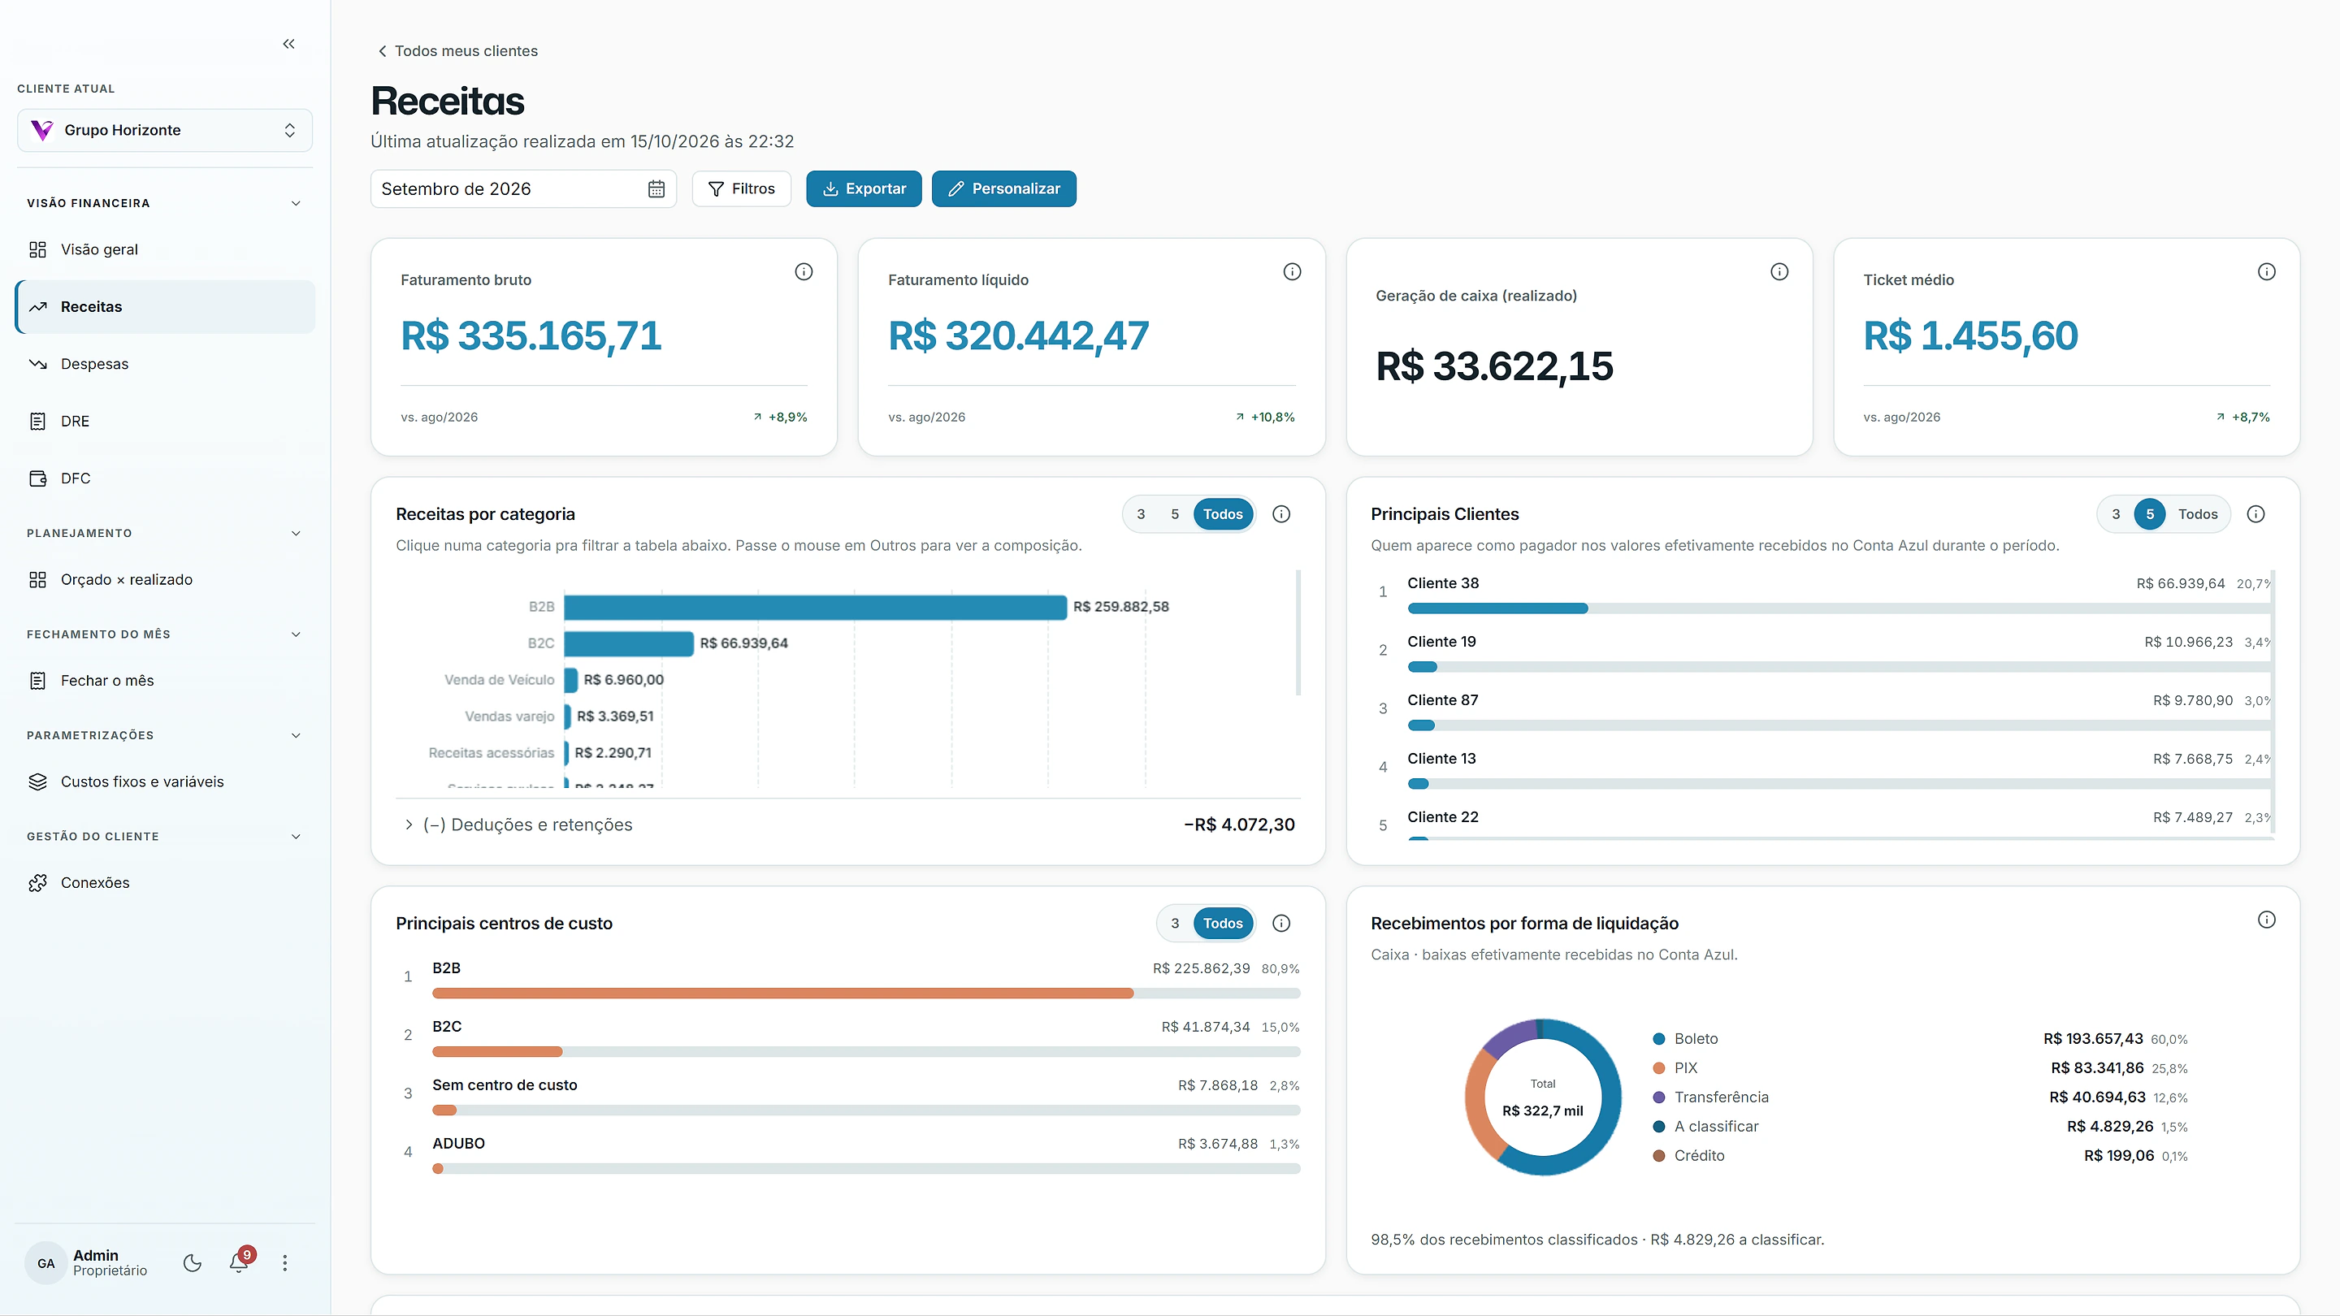Show top 3 in Receitas por categoria
2340x1316 pixels.
point(1141,514)
